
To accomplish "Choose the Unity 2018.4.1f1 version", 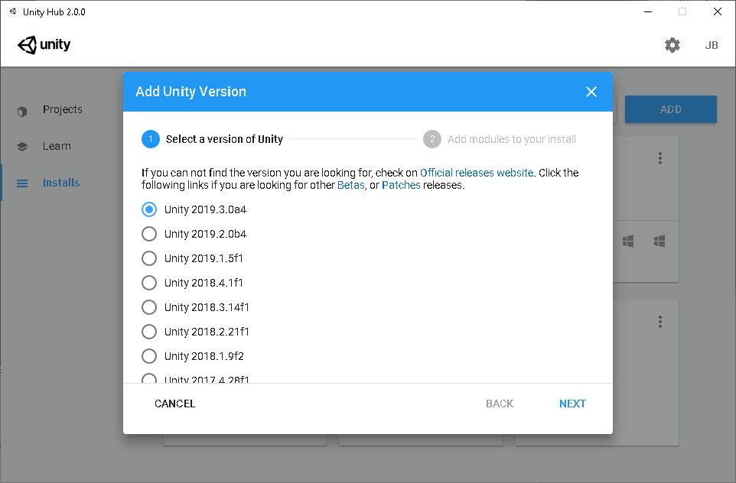I will tap(149, 283).
